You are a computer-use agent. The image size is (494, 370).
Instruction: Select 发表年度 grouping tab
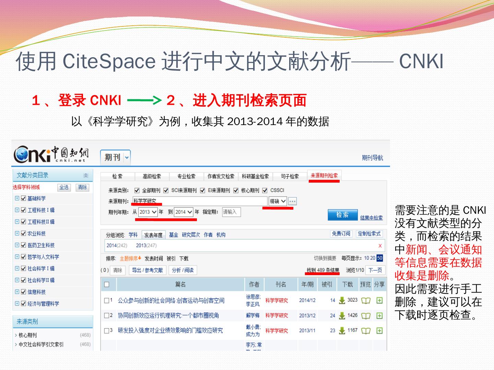153,235
